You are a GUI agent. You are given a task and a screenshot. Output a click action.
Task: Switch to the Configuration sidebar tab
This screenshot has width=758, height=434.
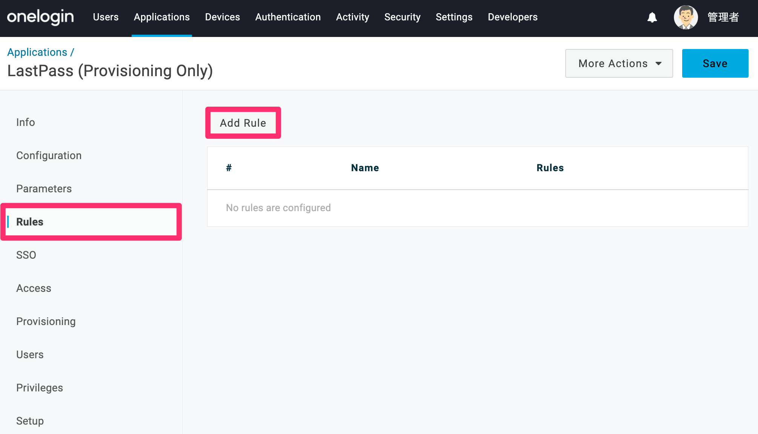click(x=49, y=155)
